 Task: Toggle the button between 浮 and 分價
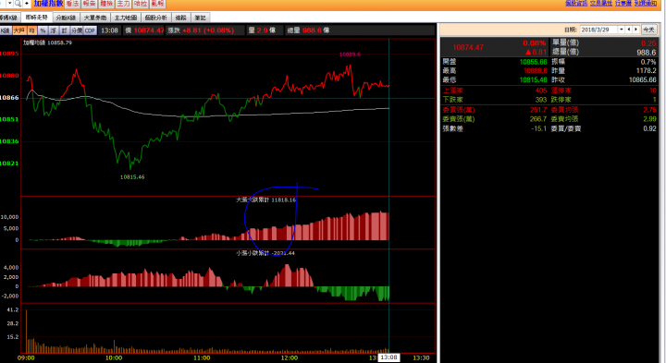coord(64,30)
